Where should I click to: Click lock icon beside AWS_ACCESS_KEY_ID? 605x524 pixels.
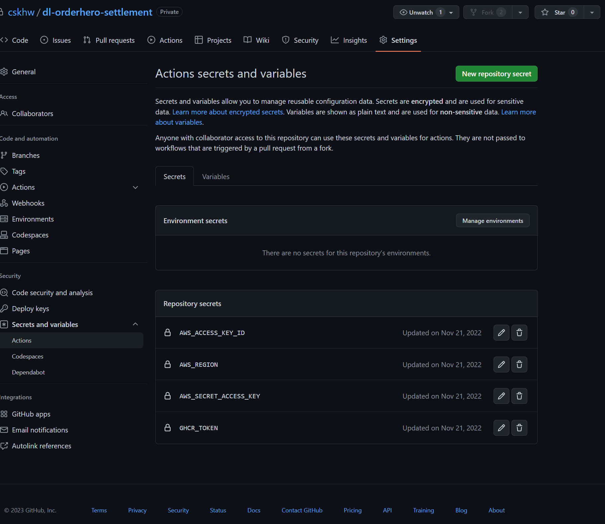coord(168,332)
